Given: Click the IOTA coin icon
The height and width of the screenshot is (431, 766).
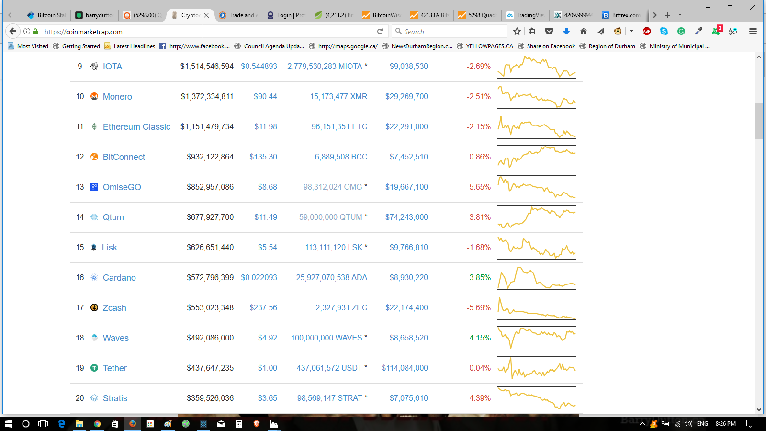Looking at the screenshot, I should (94, 66).
